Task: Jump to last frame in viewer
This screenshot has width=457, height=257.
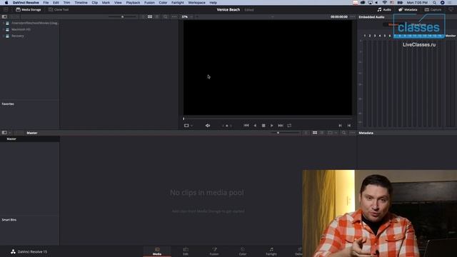Action: (281, 126)
